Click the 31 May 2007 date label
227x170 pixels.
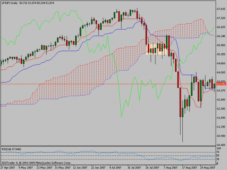pos(63,168)
